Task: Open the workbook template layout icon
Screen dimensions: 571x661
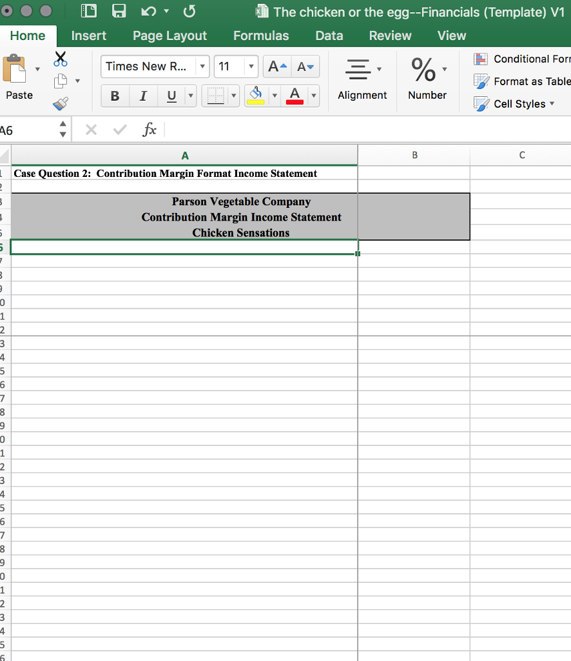Action: click(x=89, y=11)
